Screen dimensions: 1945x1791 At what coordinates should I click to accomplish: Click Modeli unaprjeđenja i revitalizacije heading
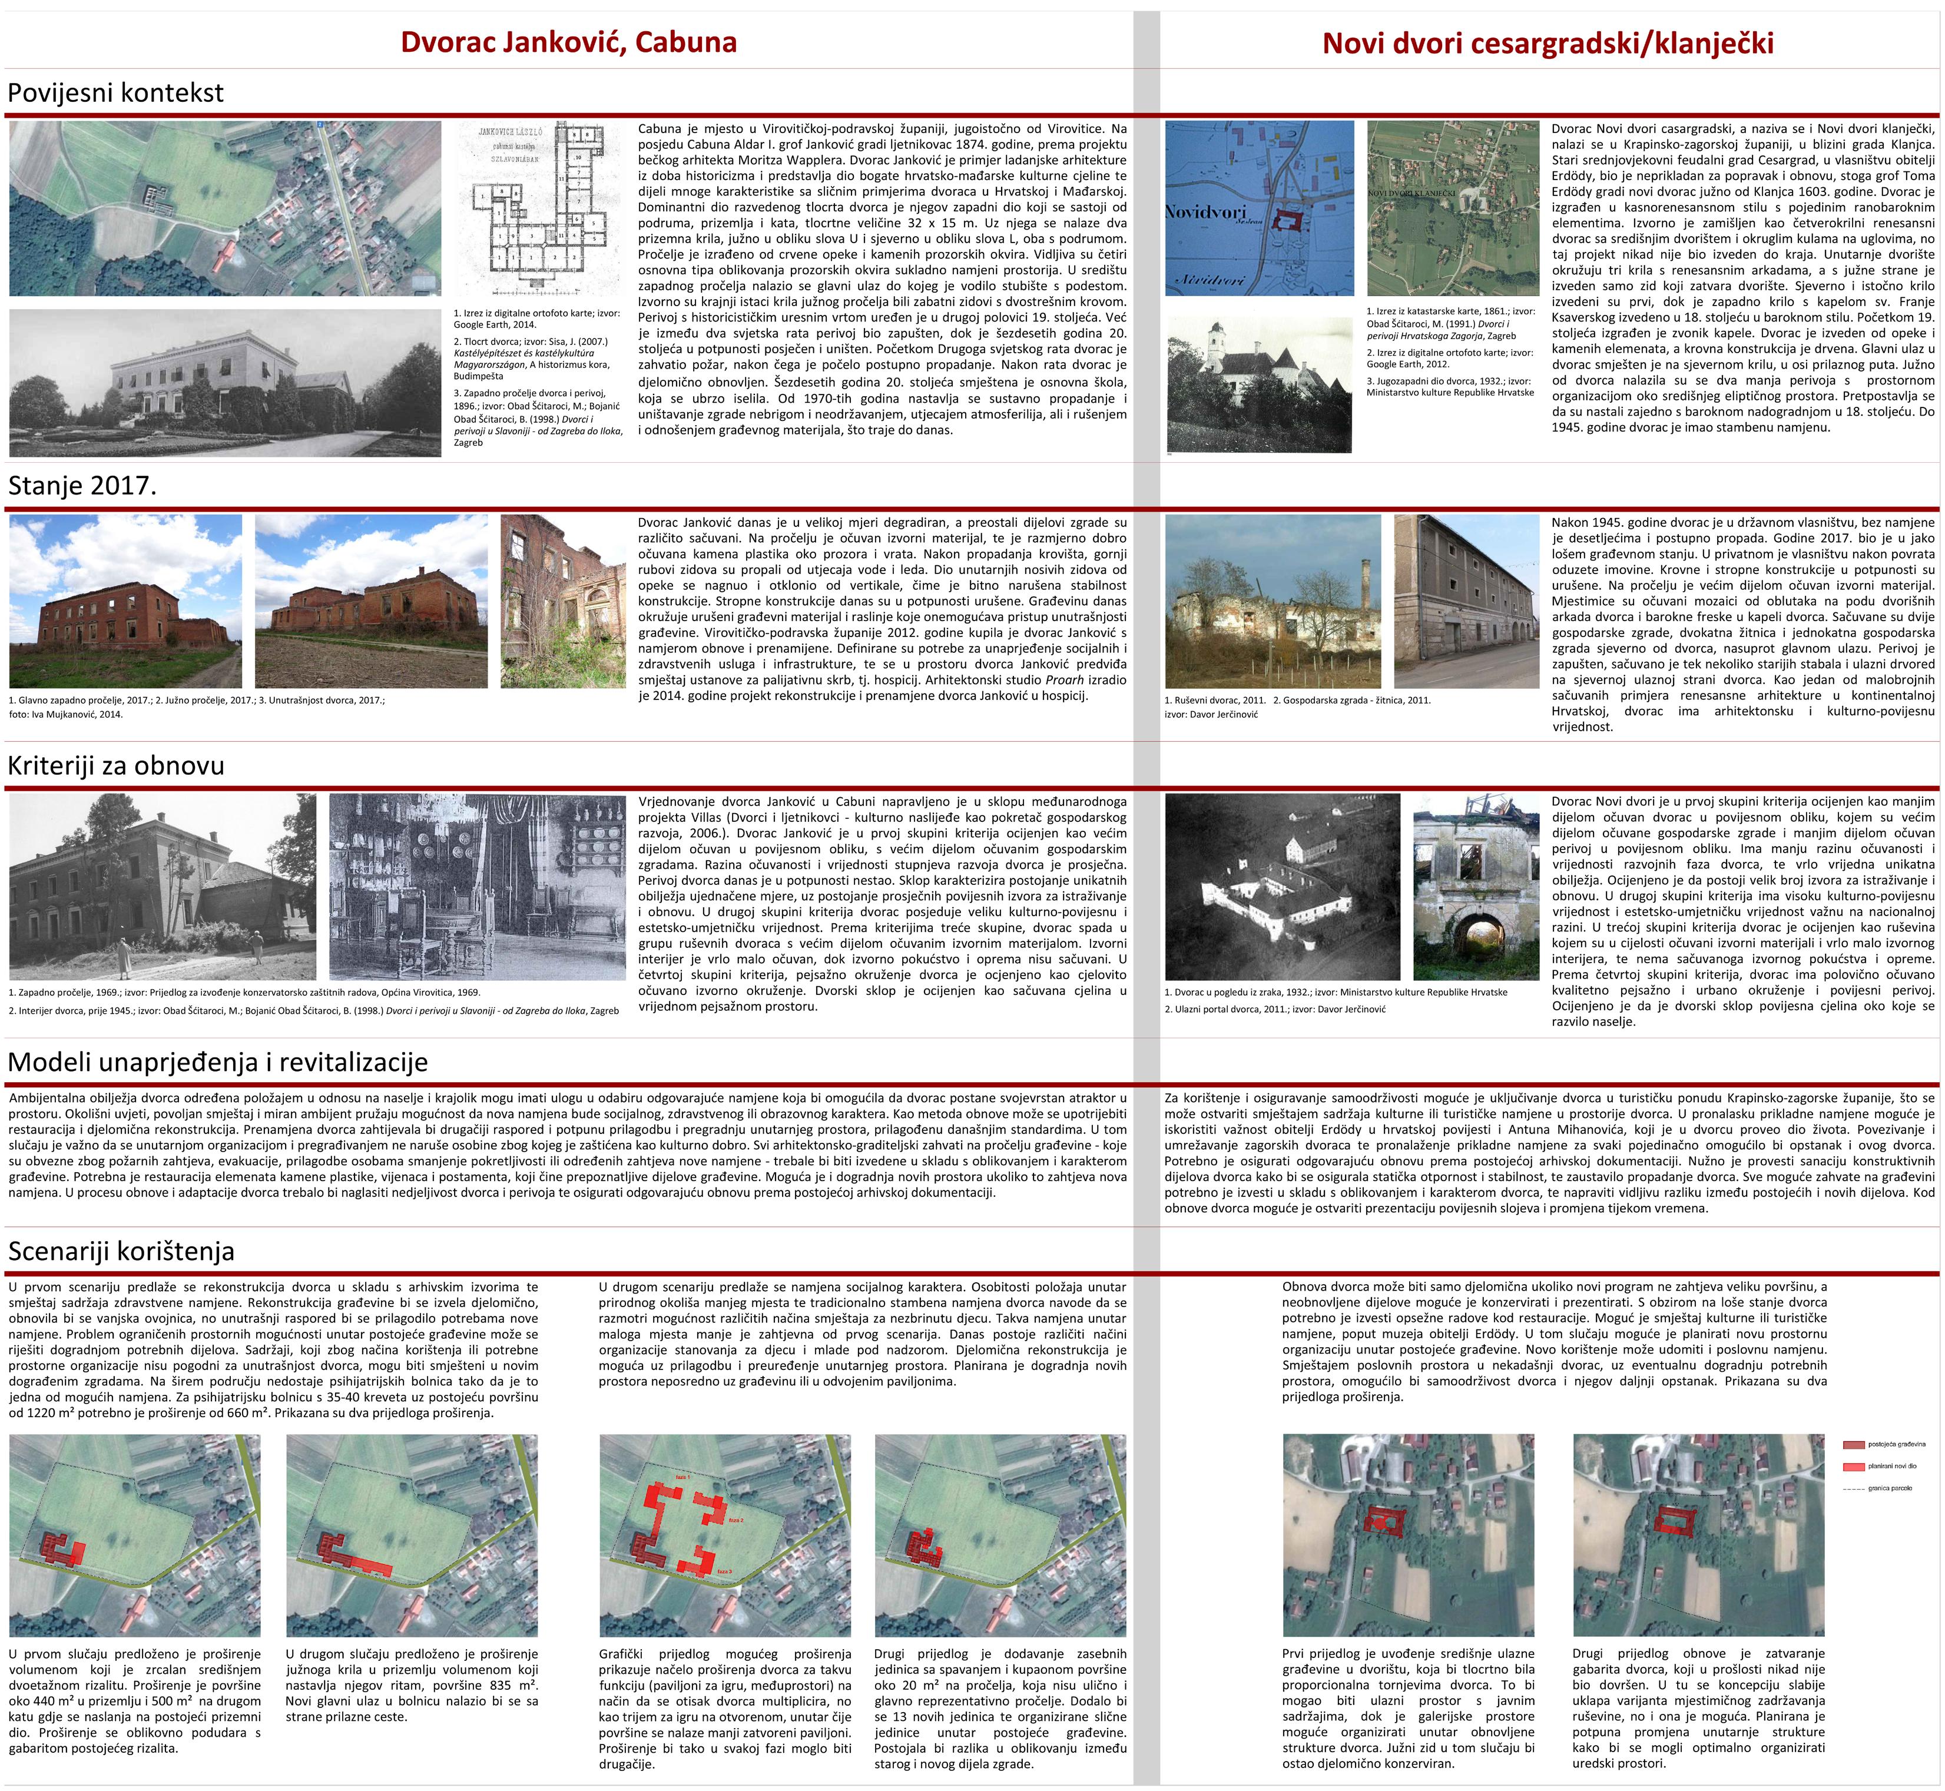pyautogui.click(x=217, y=1062)
